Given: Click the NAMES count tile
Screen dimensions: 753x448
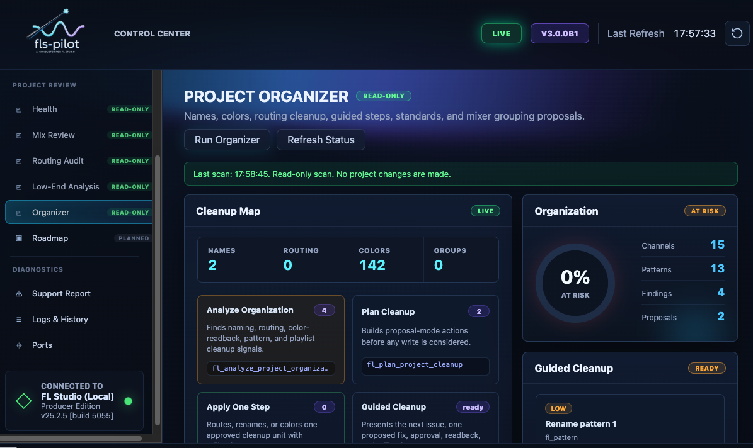Looking at the screenshot, I should click(235, 259).
